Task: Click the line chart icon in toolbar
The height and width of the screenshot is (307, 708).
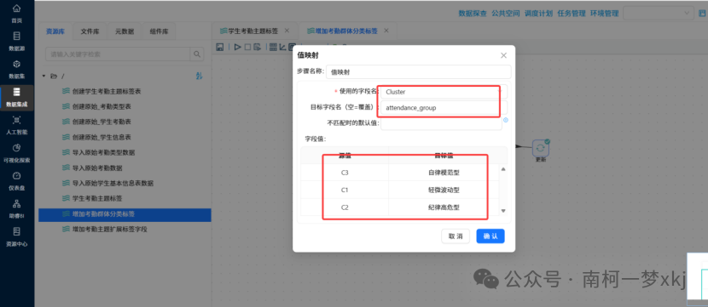Action: point(282,47)
